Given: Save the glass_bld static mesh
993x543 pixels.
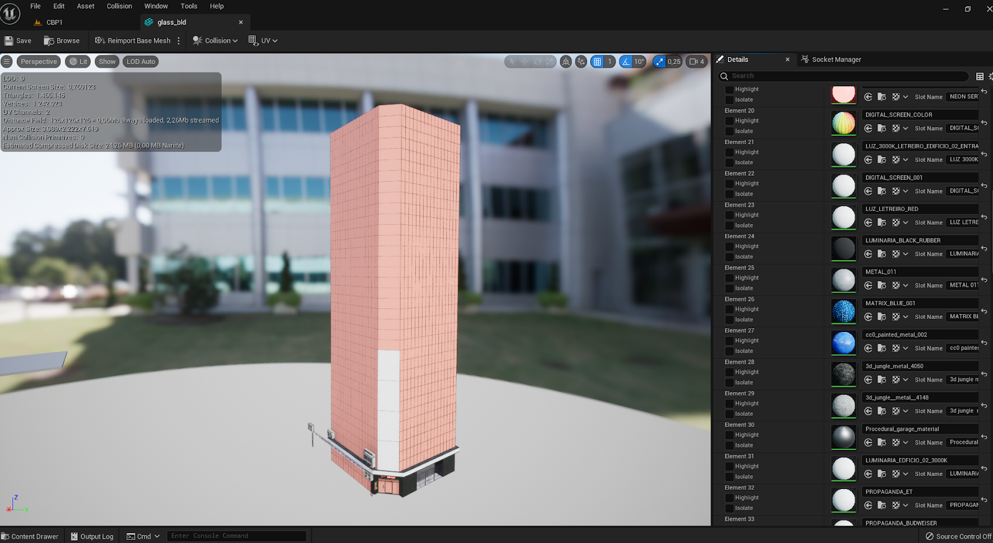Looking at the screenshot, I should point(18,40).
